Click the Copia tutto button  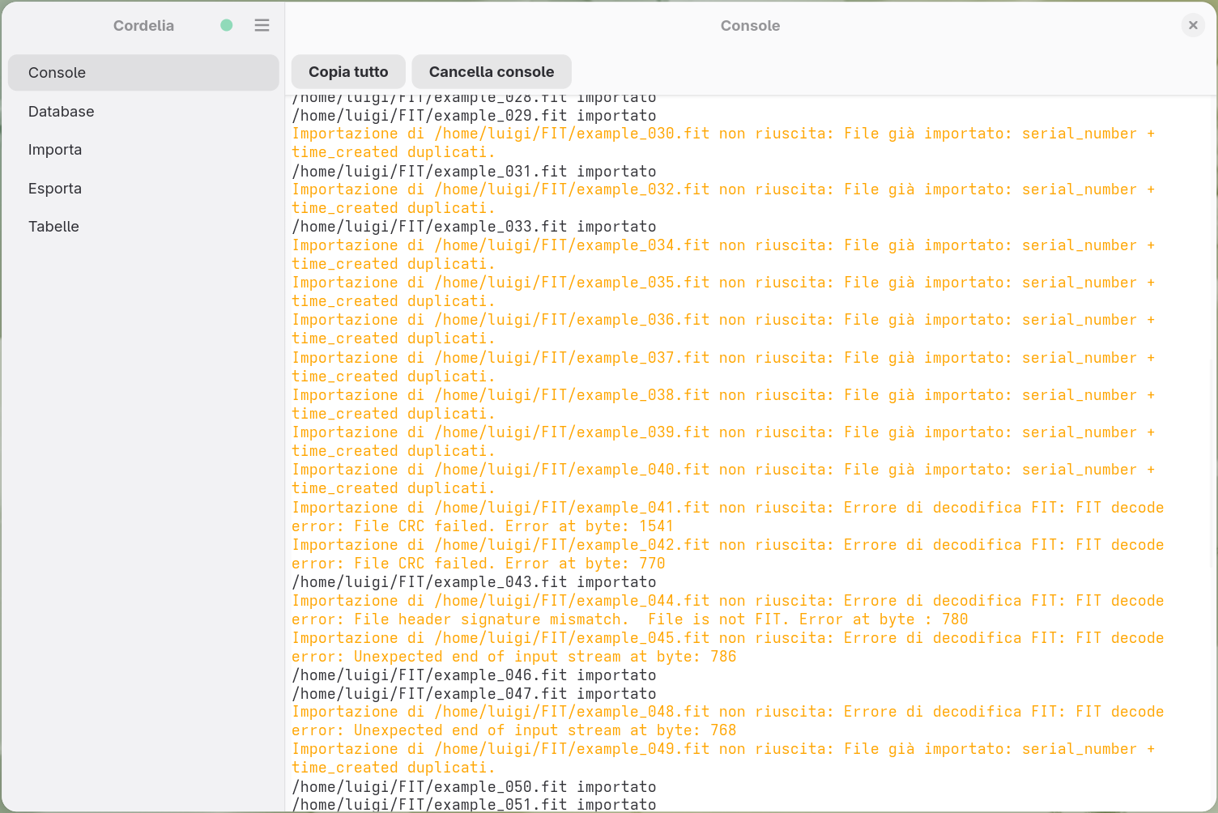coord(348,71)
